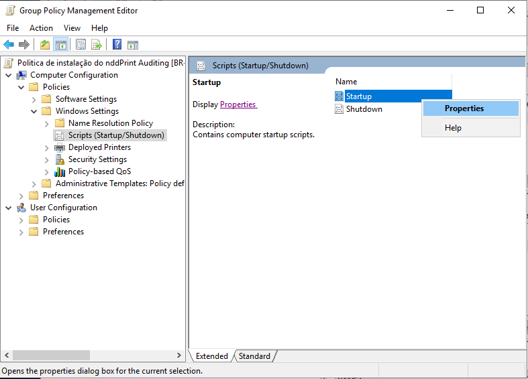Select the Deployed Printers tree node
The height and width of the screenshot is (379, 528).
99,147
